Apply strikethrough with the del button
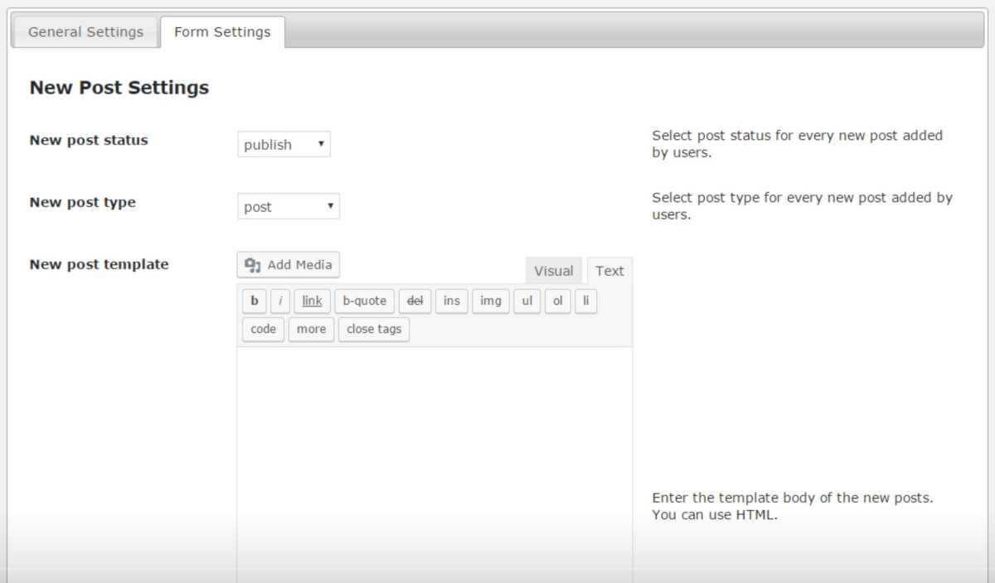This screenshot has height=583, width=995. 415,301
